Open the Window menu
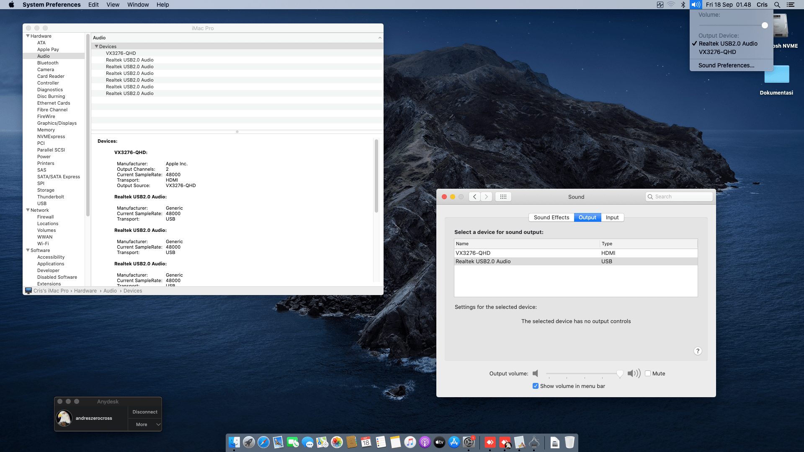Image resolution: width=804 pixels, height=452 pixels. click(x=138, y=5)
